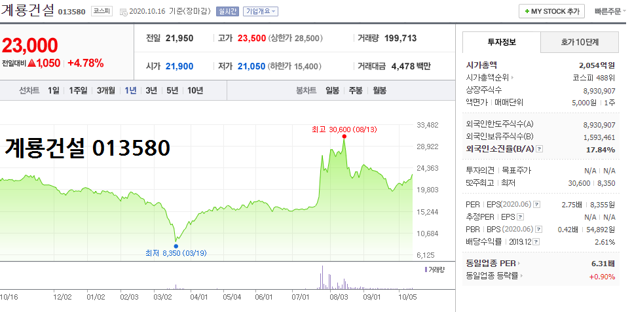This screenshot has height=312, width=632.
Task: Click the 실시간 badge button
Action: point(228,11)
